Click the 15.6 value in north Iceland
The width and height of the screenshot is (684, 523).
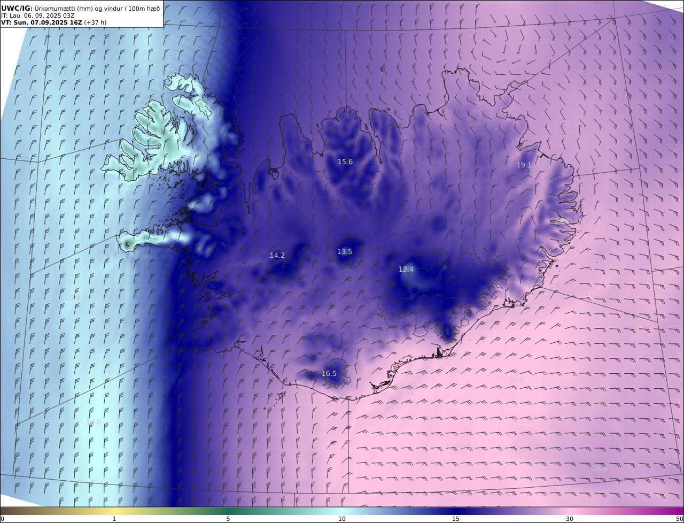click(x=345, y=161)
